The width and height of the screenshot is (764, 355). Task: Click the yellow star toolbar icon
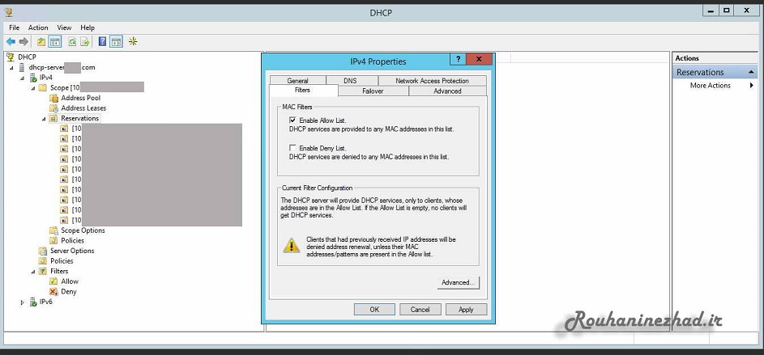click(x=133, y=42)
